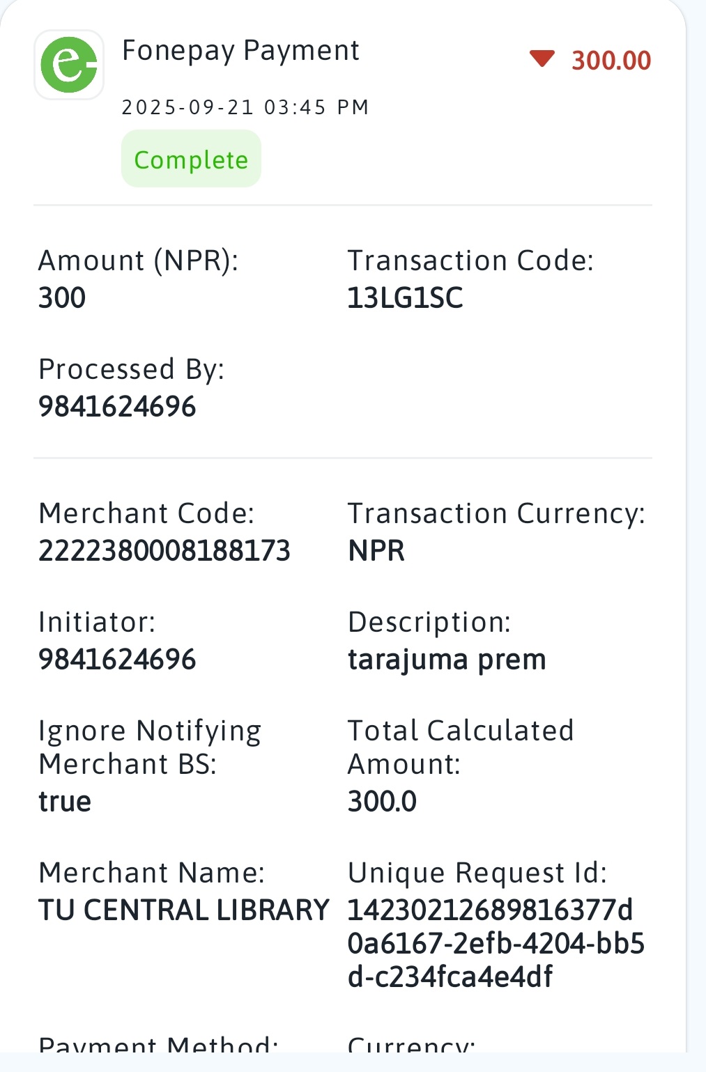
Task: Select the Fonepay Payment title
Action: coord(240,50)
